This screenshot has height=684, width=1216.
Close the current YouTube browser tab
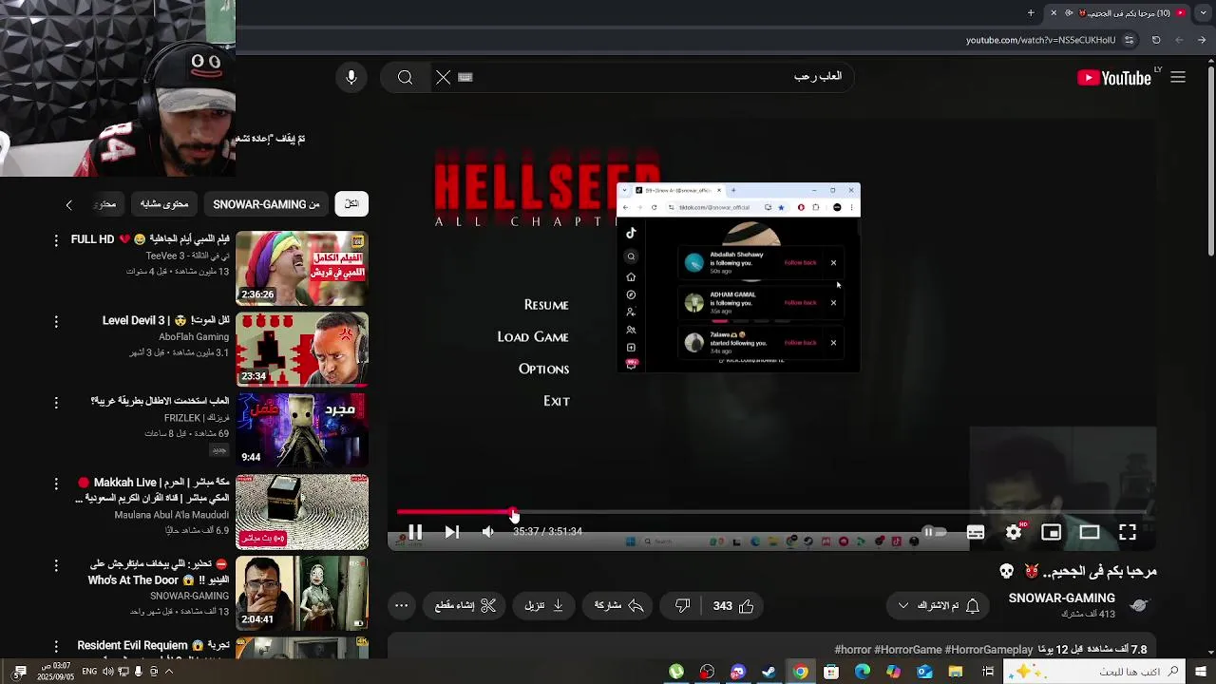click(x=1053, y=13)
